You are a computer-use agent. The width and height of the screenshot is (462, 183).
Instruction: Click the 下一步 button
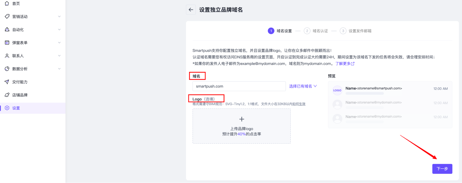(442, 169)
